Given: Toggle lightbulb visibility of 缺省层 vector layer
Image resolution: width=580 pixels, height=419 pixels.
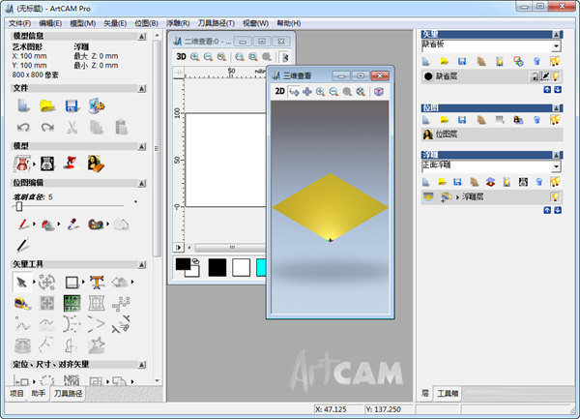Looking at the screenshot, I should [555, 76].
